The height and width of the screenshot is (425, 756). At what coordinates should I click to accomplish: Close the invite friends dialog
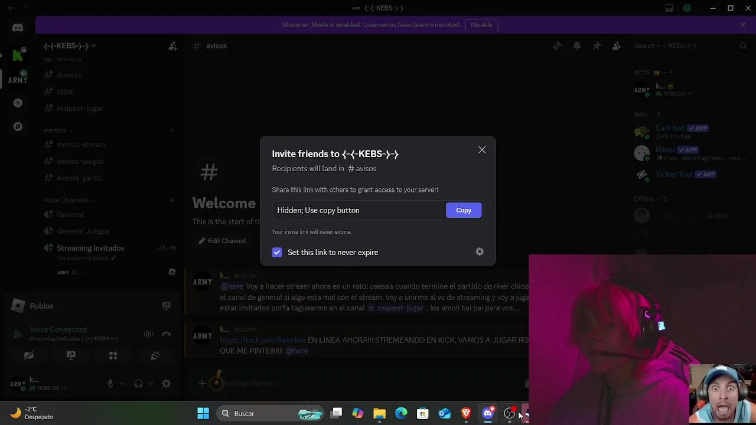[x=482, y=150]
